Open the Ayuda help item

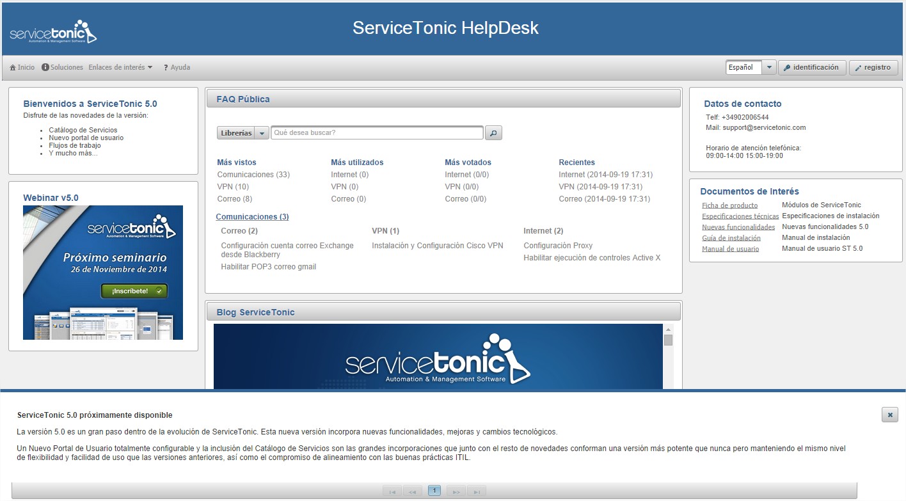click(x=177, y=67)
